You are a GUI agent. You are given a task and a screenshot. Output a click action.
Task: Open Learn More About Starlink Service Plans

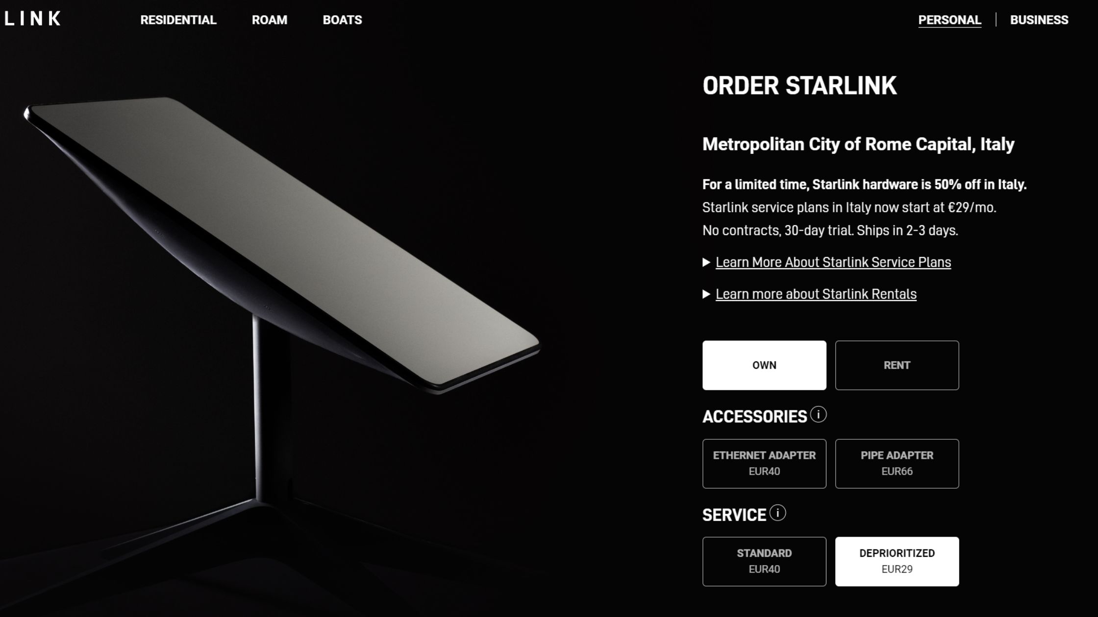pos(833,262)
